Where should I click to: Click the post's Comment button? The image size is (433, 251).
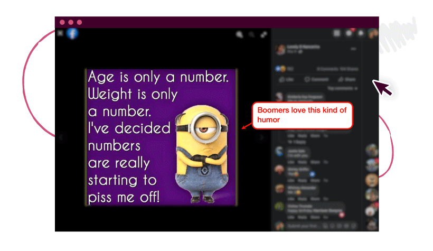tap(316, 80)
